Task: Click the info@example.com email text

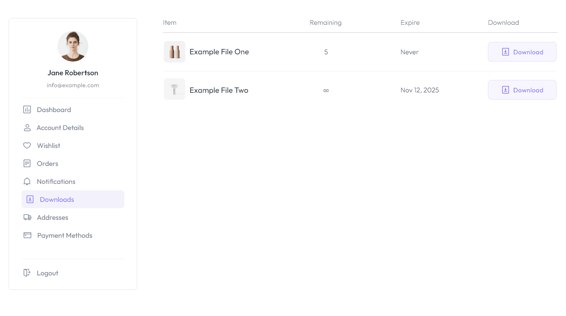Action: pos(73,85)
